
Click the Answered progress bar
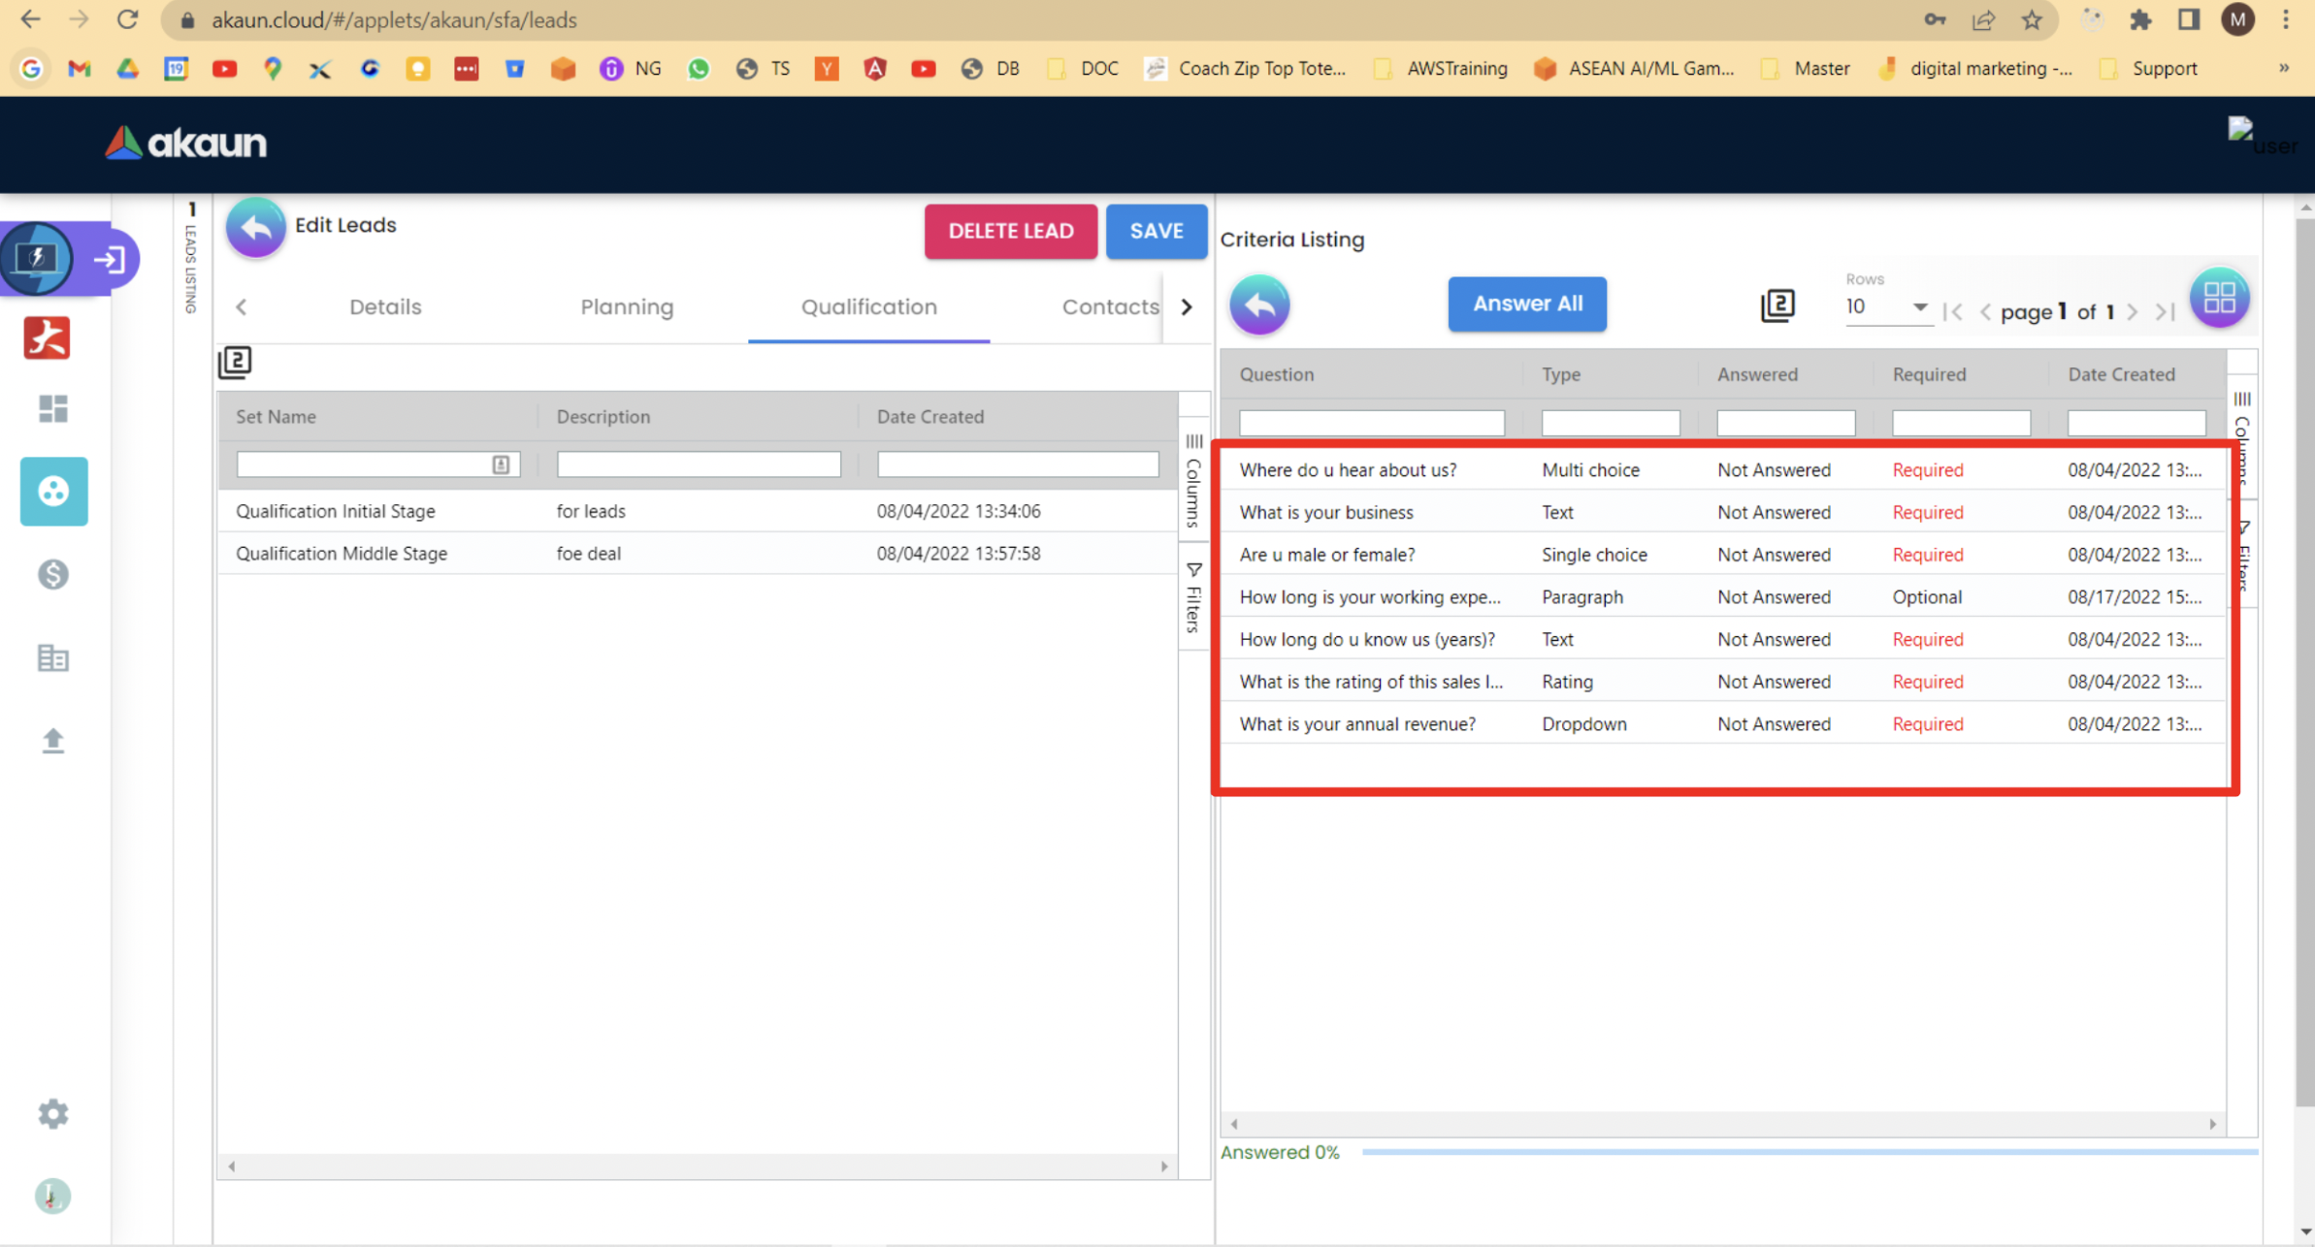(1809, 1152)
